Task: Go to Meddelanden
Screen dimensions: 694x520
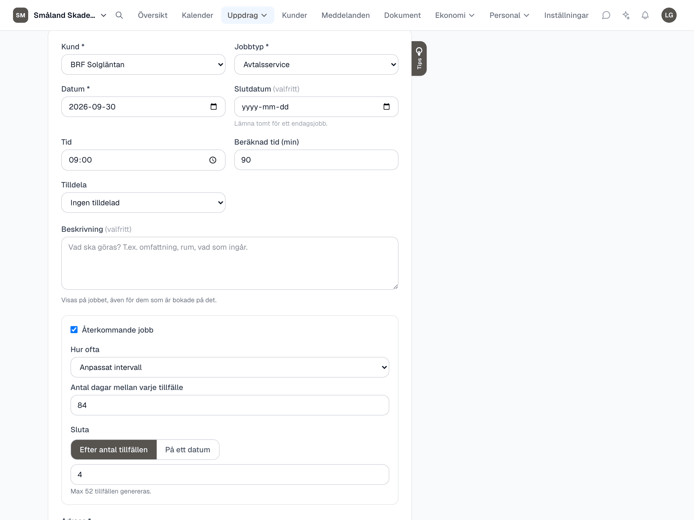Action: click(345, 15)
